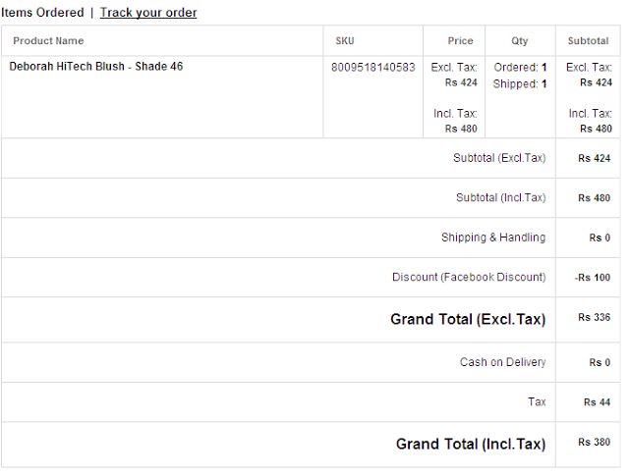Image resolution: width=629 pixels, height=476 pixels.
Task: Click the Shipping & Handling label
Action: [x=493, y=238]
